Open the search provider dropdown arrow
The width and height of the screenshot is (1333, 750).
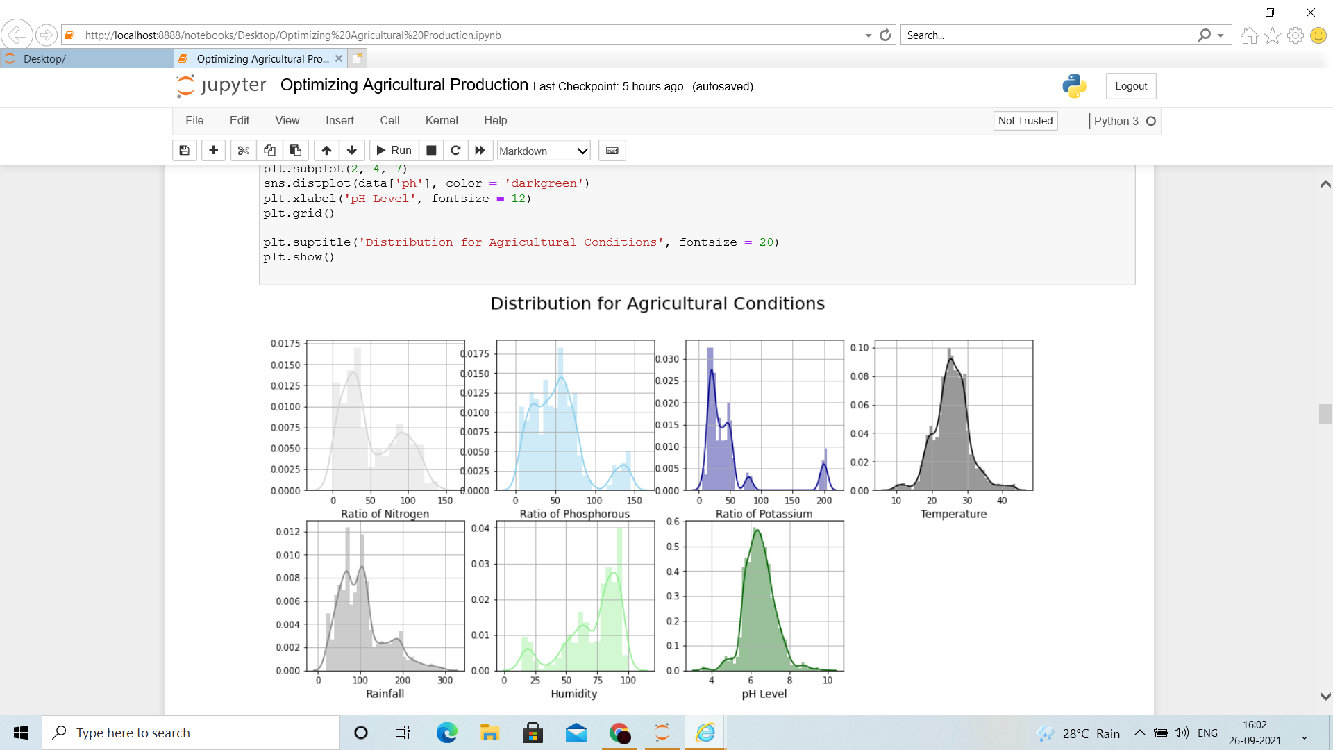1220,35
